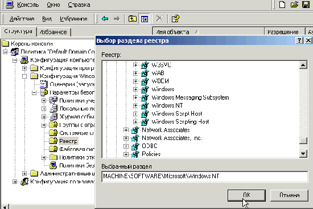Toggle the Show/Hide console tree icon
Image resolution: width=313 pixels, height=209 pixels.
point(145,19)
